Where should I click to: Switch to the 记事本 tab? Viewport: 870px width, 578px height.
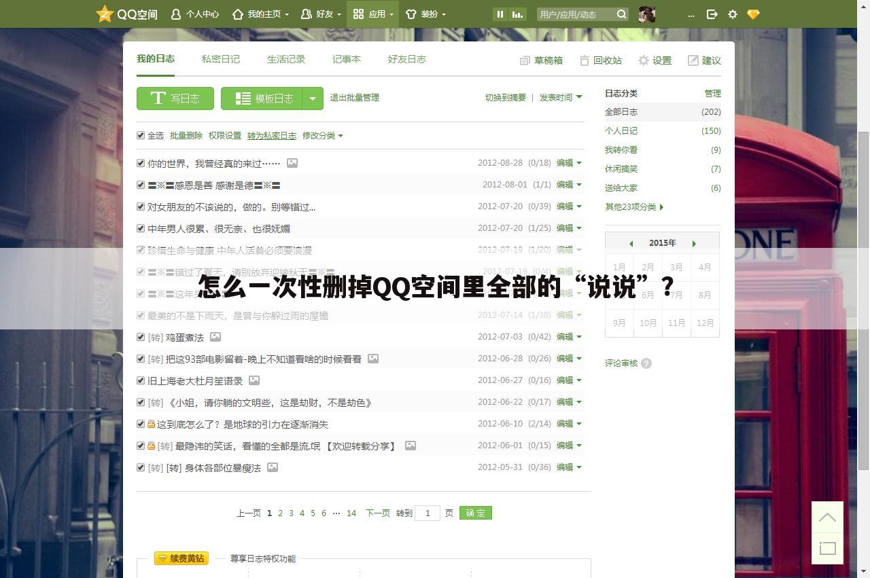[347, 60]
